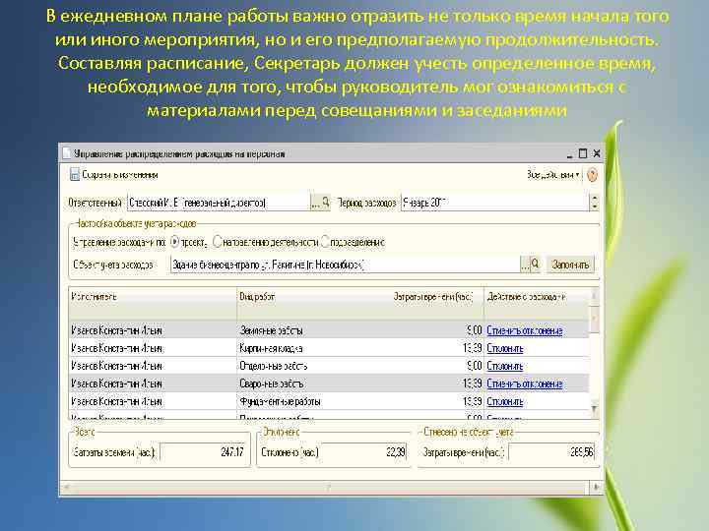Click table vertical scrollbar down arrow
The height and width of the screenshot is (531, 709).
pyautogui.click(x=594, y=409)
